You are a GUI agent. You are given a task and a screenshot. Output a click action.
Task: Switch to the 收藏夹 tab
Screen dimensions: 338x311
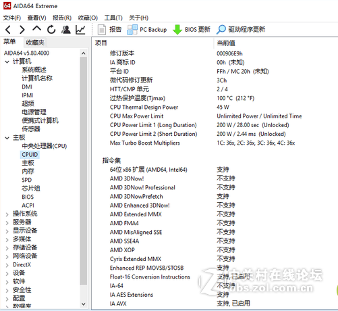[x=35, y=43]
